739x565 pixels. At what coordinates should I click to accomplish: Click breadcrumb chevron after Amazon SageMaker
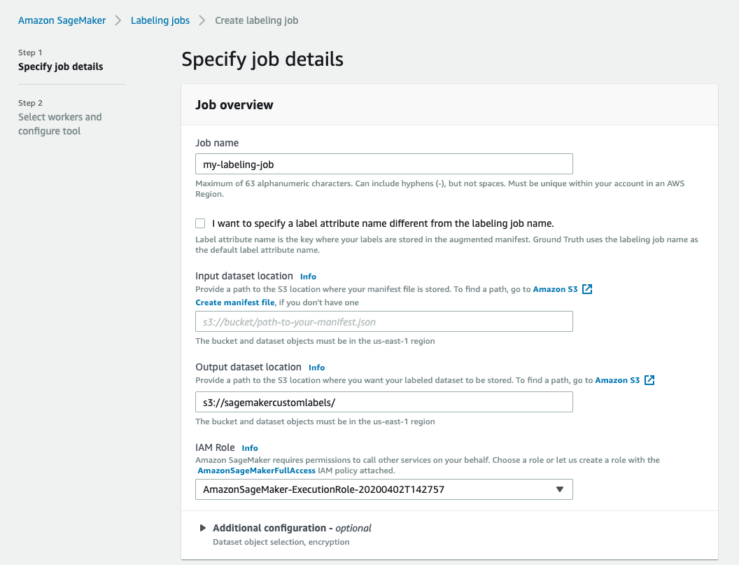coord(118,20)
